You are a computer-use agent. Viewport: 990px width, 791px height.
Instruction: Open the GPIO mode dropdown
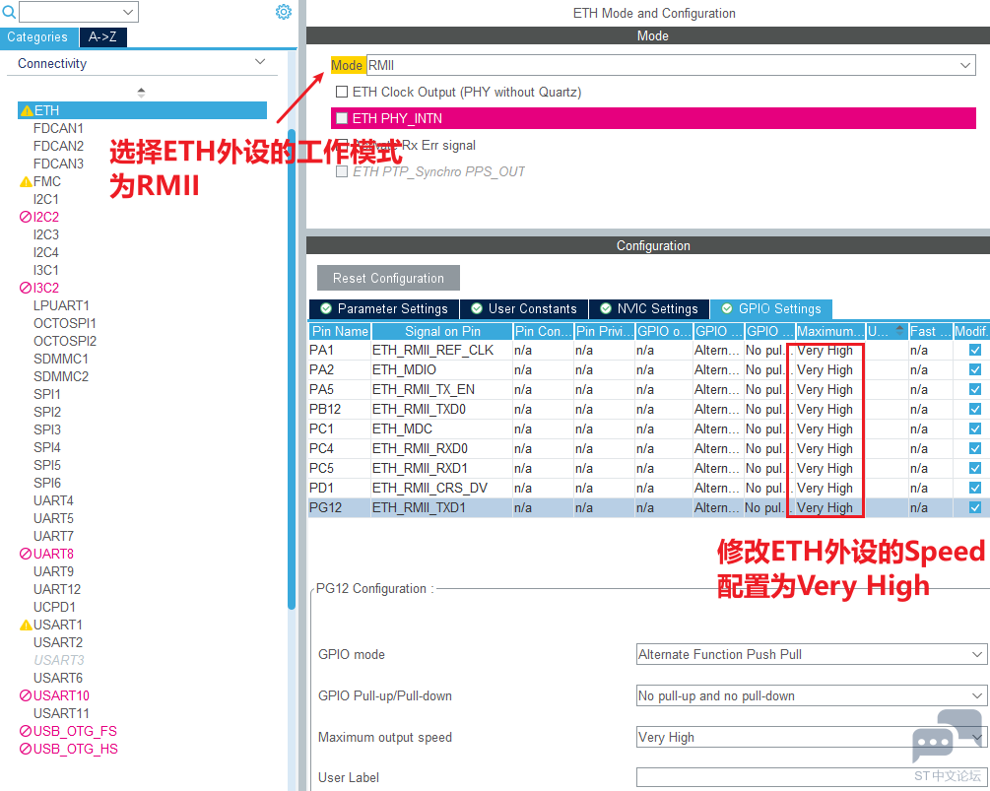click(x=812, y=655)
